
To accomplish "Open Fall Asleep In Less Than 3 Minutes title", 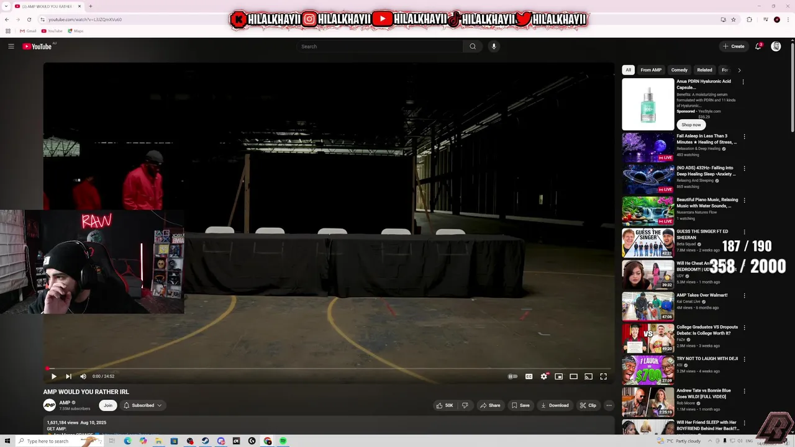I will coord(707,139).
